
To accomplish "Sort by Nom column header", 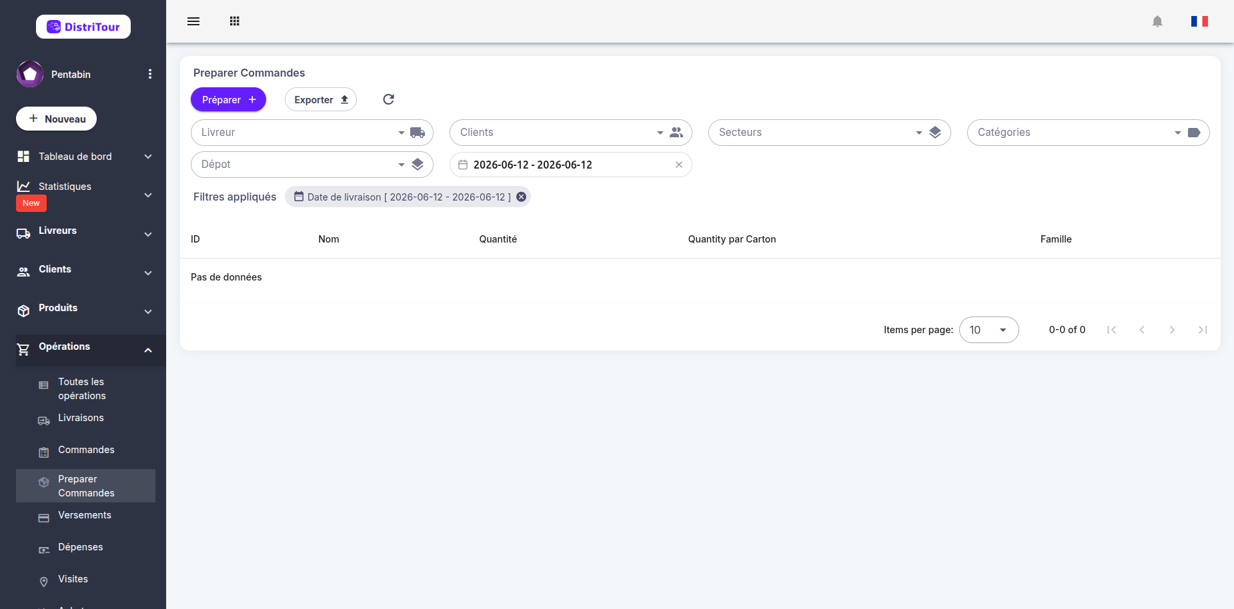I will pos(329,239).
